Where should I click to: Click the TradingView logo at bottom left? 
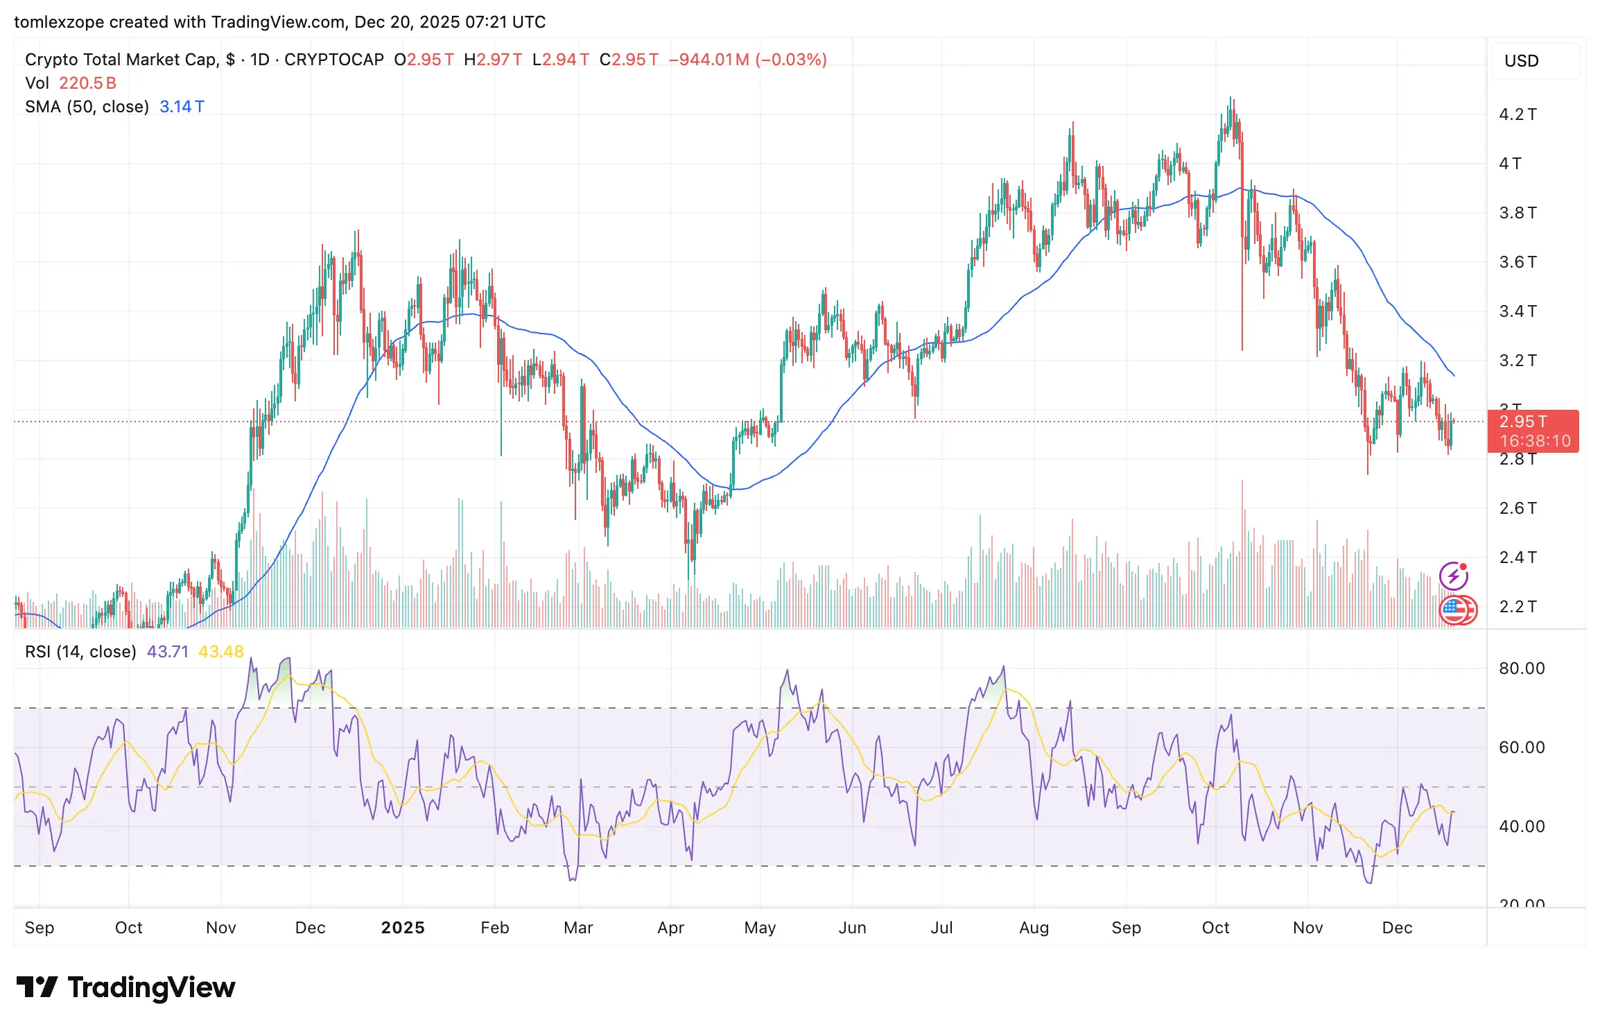[125, 987]
